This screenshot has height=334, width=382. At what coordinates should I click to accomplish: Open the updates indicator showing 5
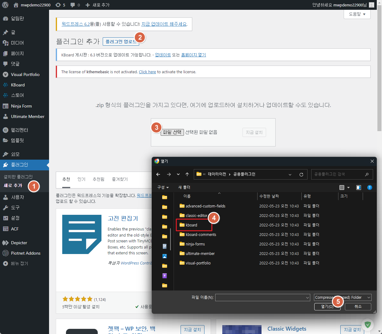coord(60,5)
